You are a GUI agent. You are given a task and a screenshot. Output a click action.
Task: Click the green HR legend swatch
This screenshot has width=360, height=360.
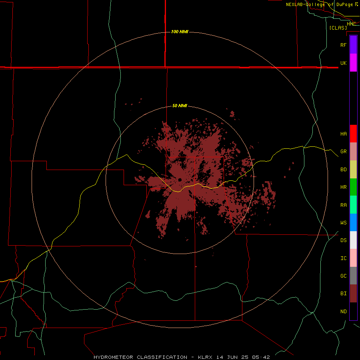(x=353, y=187)
